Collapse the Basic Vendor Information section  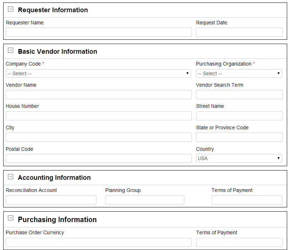click(x=11, y=50)
